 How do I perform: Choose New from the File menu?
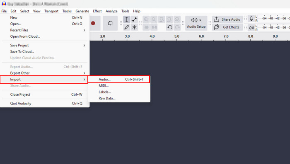[x=44, y=17]
